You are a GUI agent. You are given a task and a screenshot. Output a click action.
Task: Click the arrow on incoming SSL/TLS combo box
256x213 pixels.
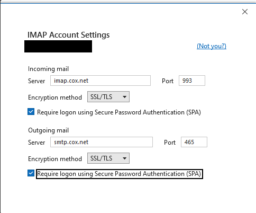click(x=124, y=97)
